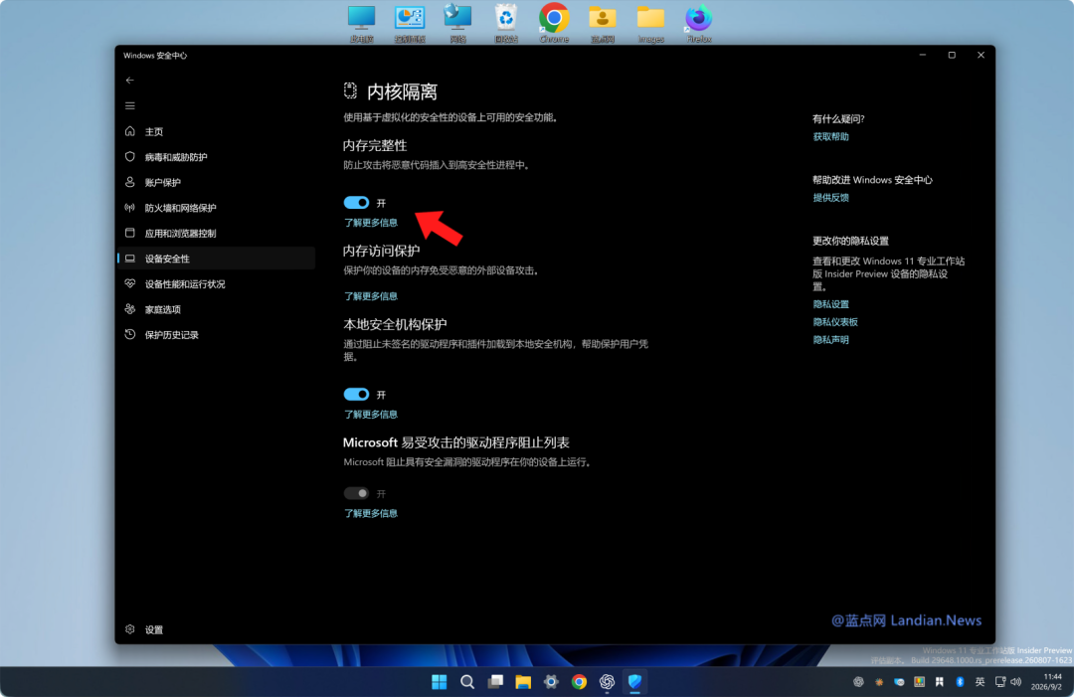The width and height of the screenshot is (1074, 697).
Task: Open Chrome desktop shortcut
Action: point(554,23)
